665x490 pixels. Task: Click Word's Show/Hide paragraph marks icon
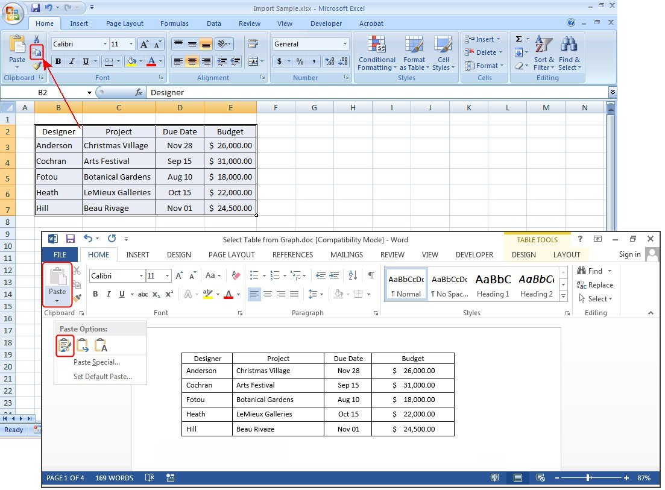tap(371, 275)
